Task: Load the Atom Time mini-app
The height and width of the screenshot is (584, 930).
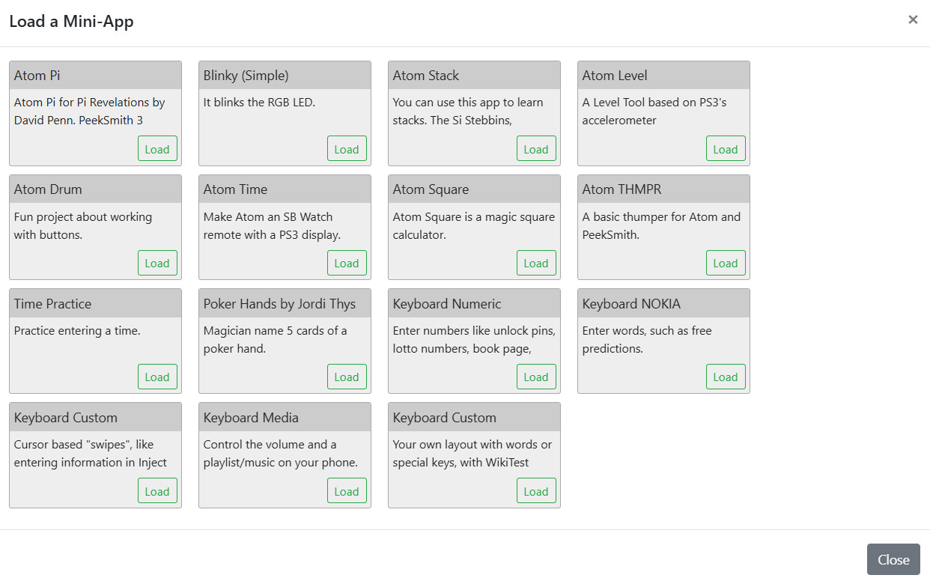Action: 347,263
